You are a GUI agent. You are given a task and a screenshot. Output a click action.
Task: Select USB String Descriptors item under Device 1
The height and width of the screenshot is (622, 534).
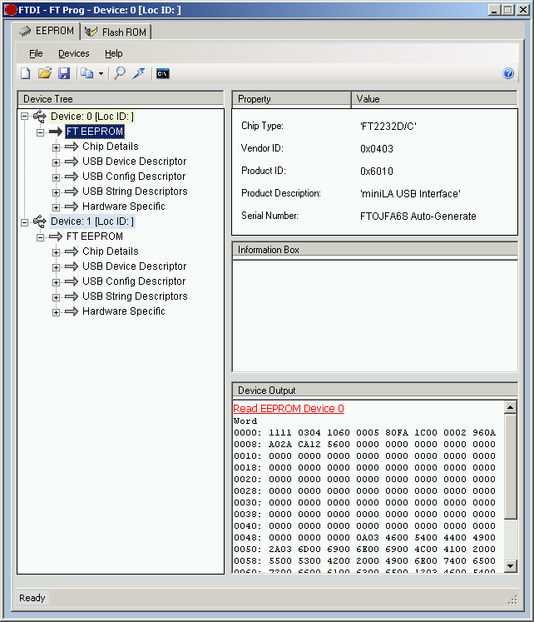135,296
